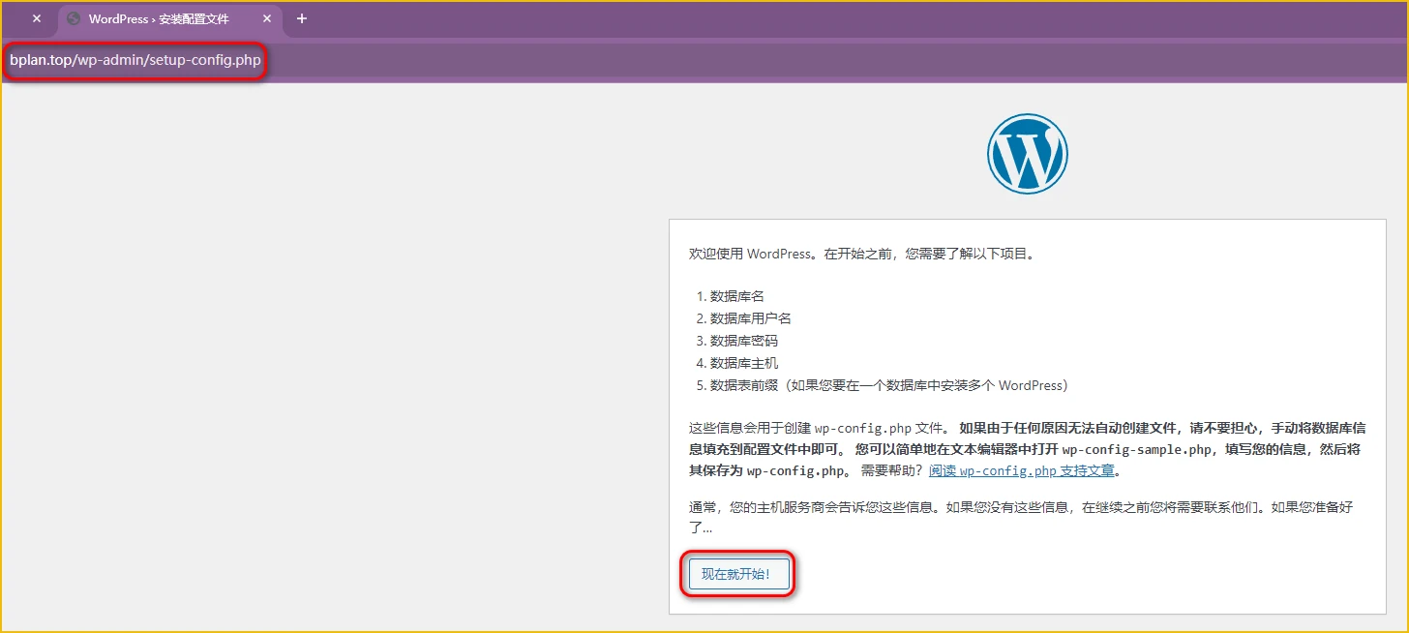Close the first browser tab

[x=37, y=18]
